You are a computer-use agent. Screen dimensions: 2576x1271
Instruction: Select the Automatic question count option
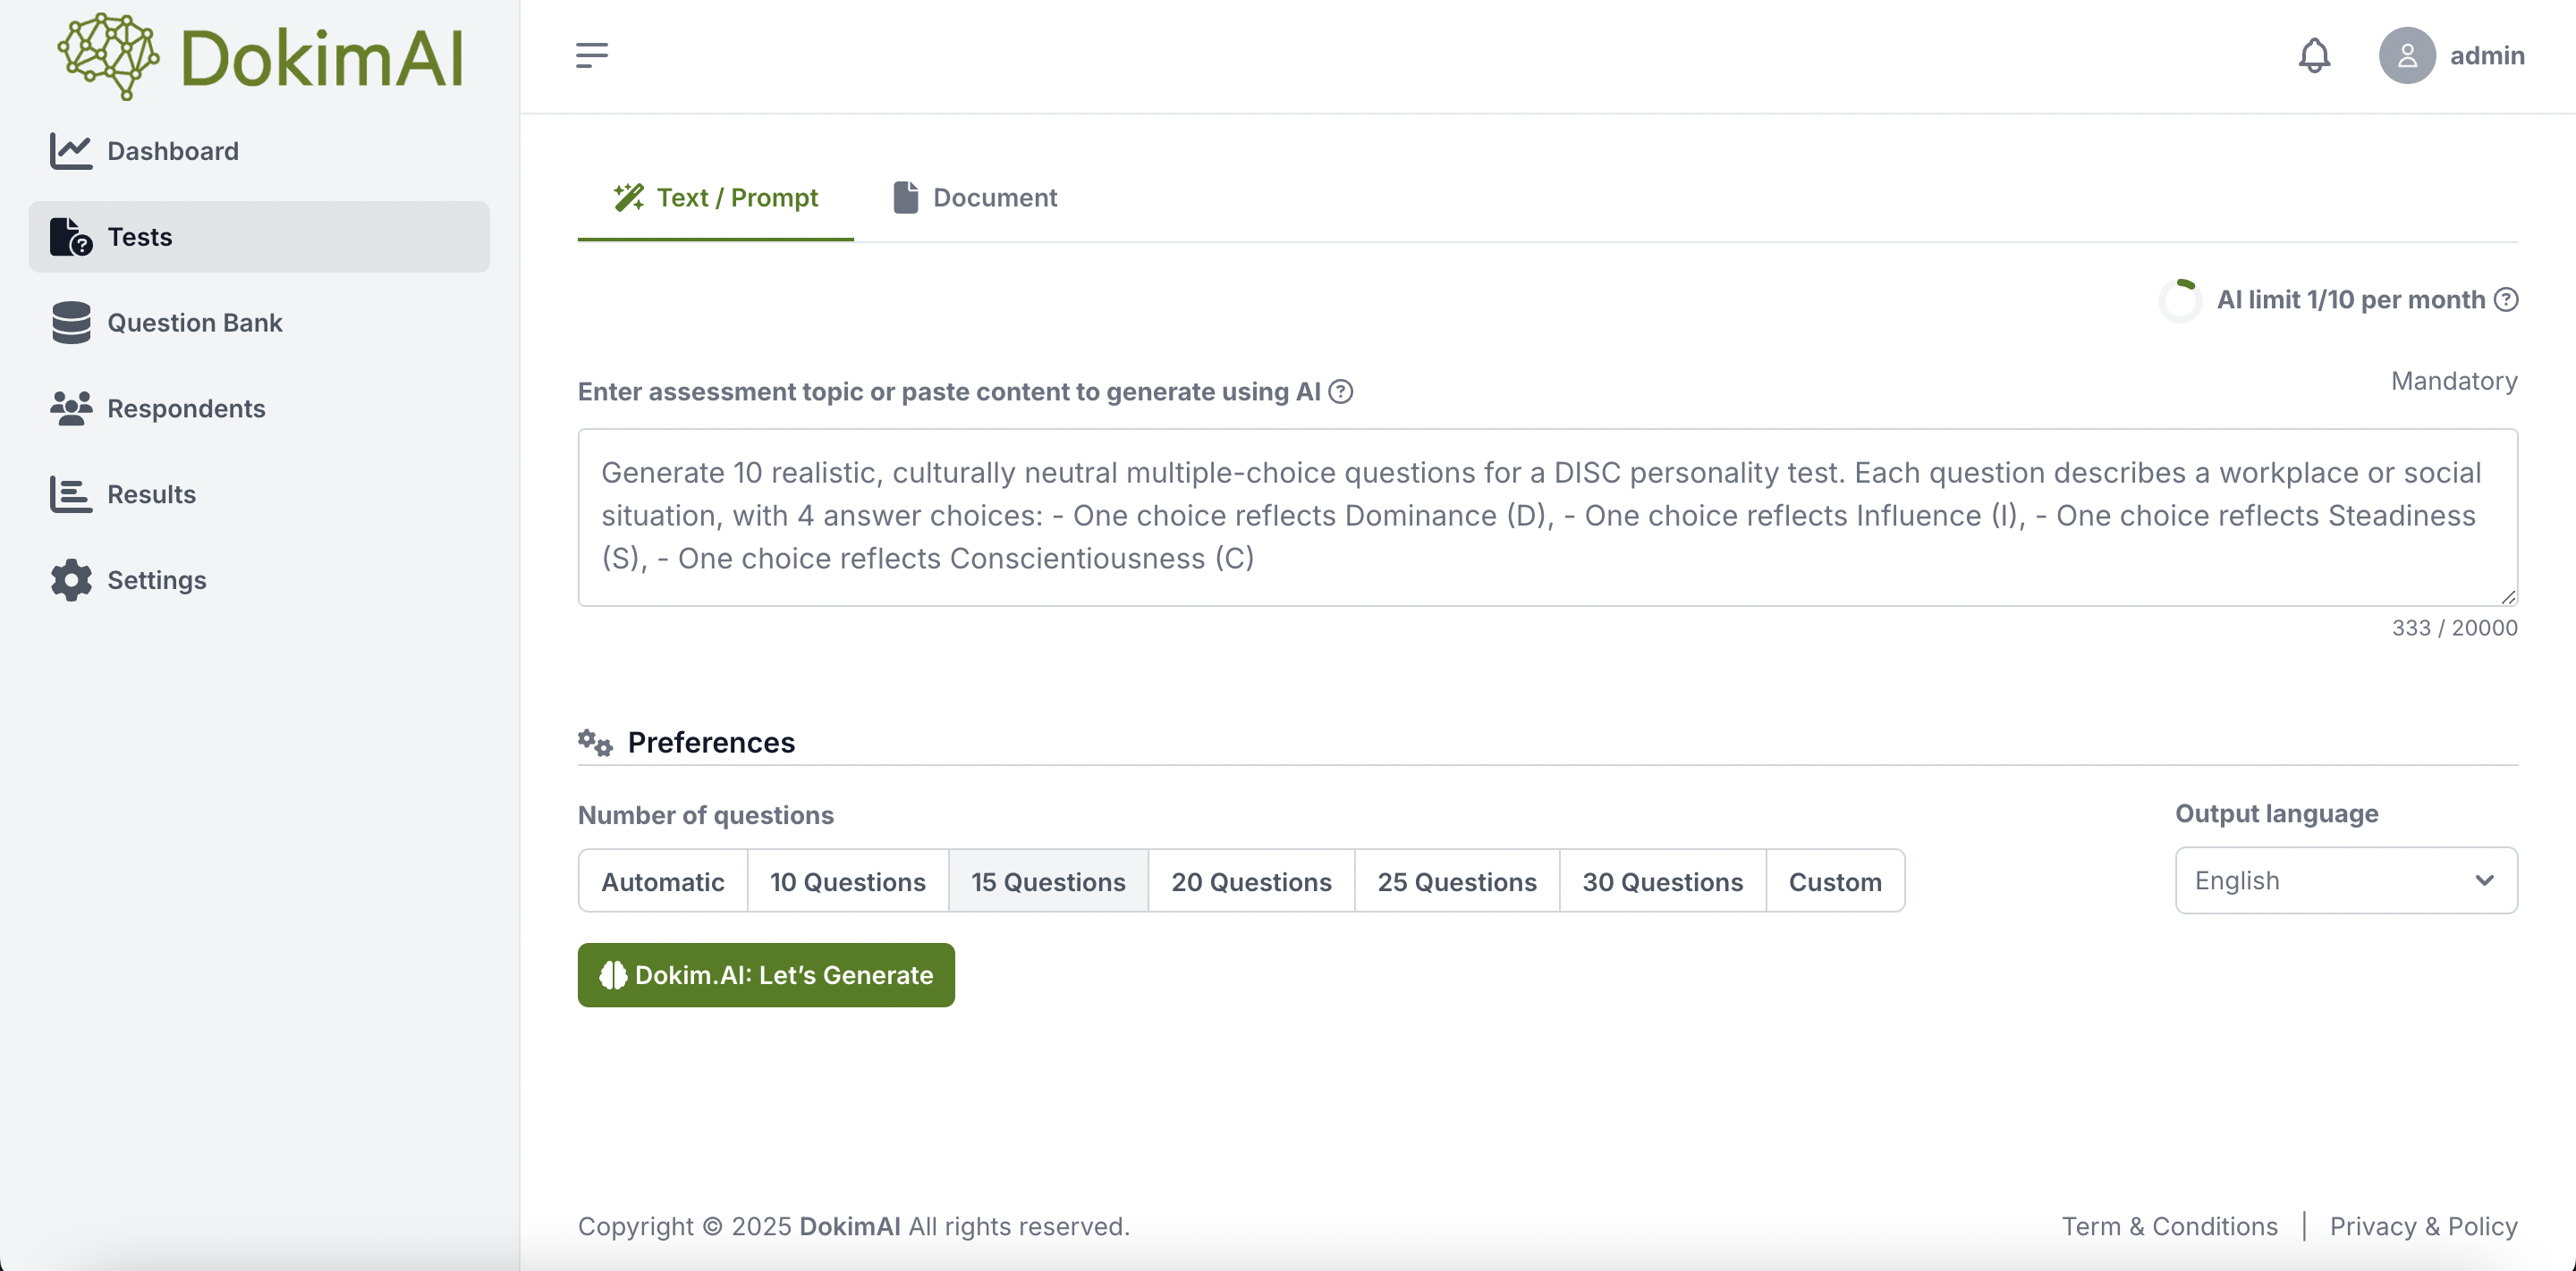[x=663, y=881]
